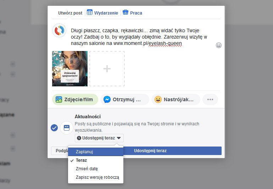The width and height of the screenshot is (273, 189).
Task: Add another photo via plus placeholder
Action: click(107, 69)
